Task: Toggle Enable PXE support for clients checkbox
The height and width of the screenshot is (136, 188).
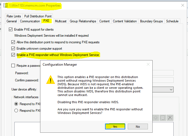Action: (11, 30)
